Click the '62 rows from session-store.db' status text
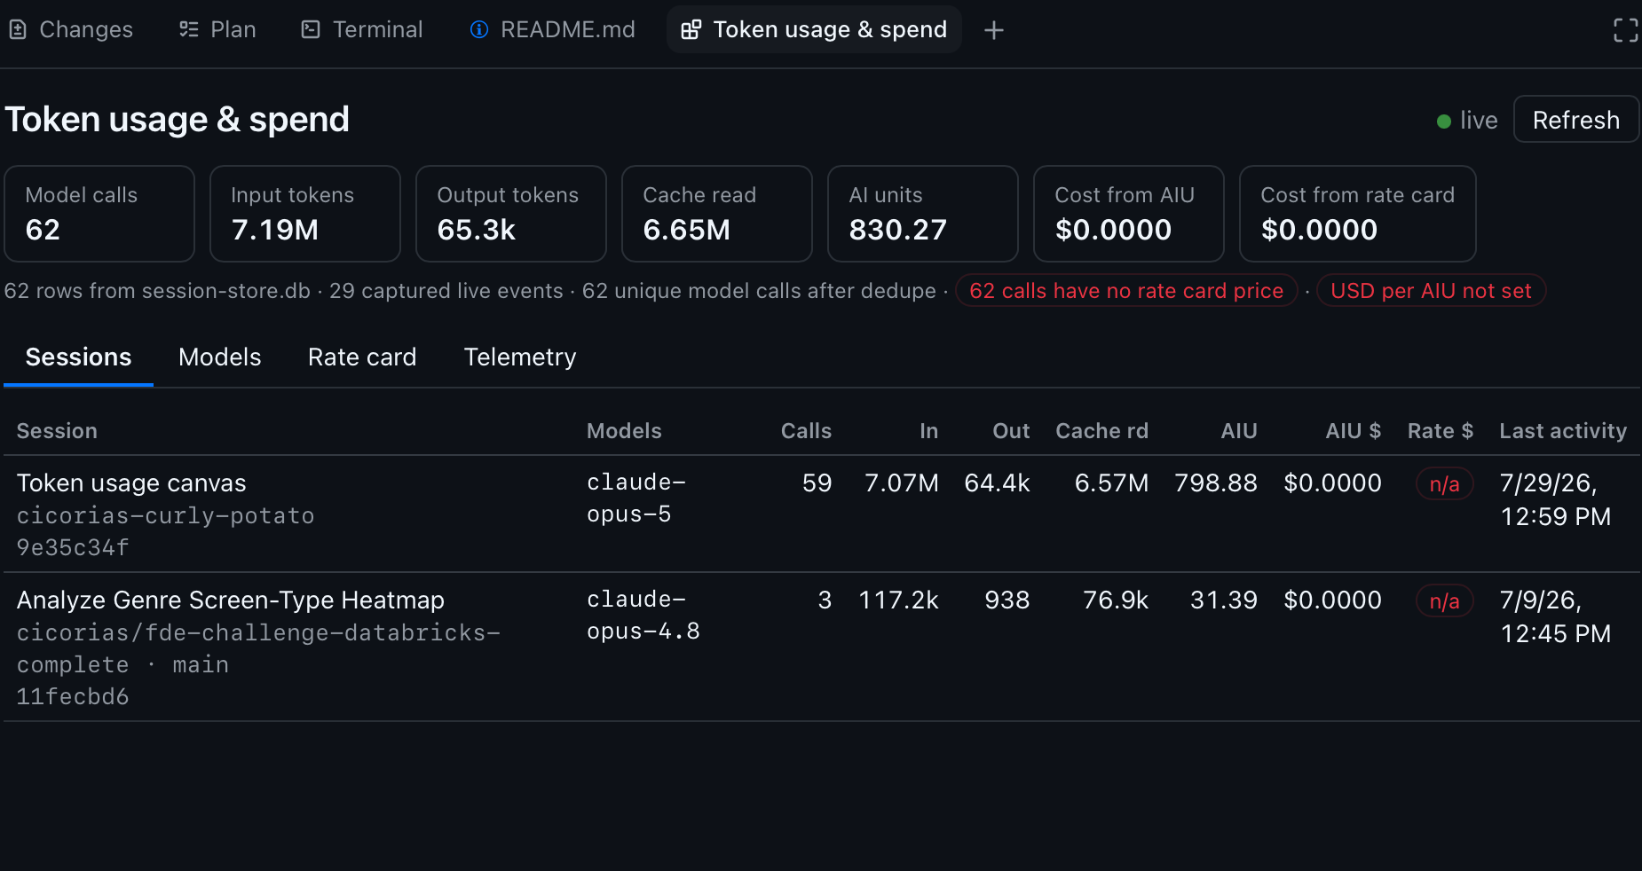1642x871 pixels. (x=157, y=291)
